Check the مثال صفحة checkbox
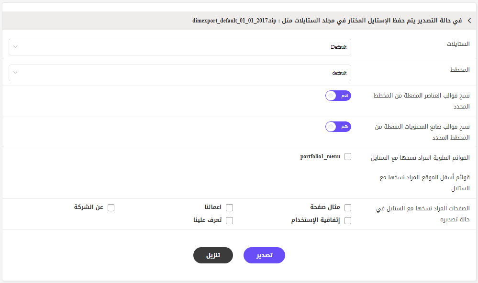The height and width of the screenshot is (283, 478). (x=348, y=208)
